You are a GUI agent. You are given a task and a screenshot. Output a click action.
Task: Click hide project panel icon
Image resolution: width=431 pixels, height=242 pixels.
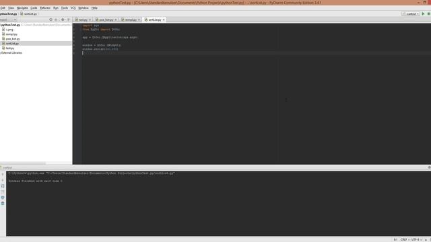click(x=69, y=19)
